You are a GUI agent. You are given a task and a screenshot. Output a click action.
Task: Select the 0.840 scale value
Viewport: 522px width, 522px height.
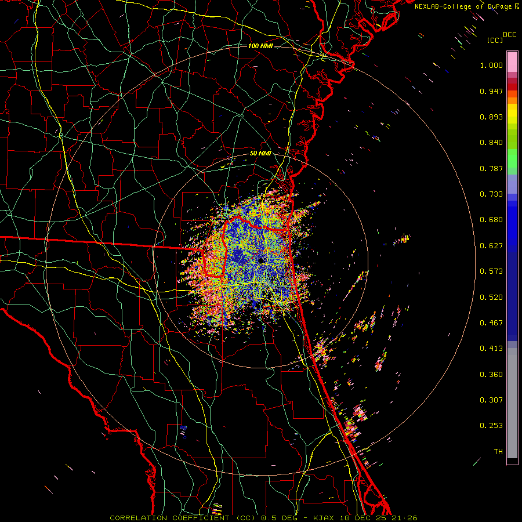tap(491, 143)
